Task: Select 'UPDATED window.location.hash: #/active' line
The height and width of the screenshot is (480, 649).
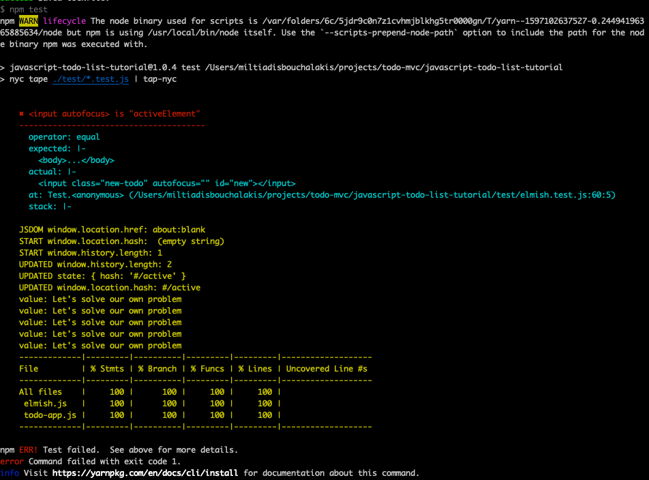Action: point(110,288)
